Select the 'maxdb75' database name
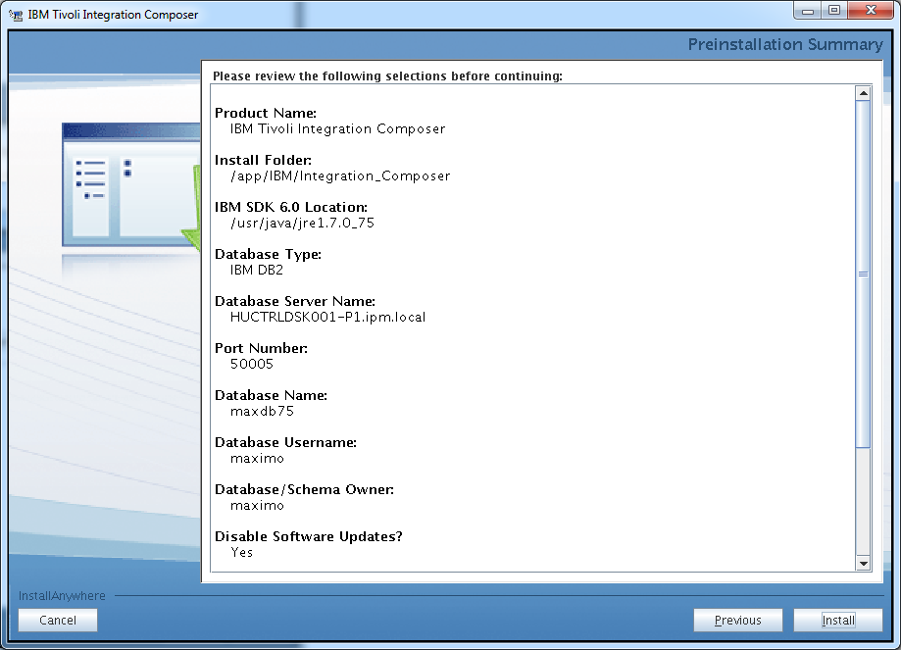Image resolution: width=901 pixels, height=650 pixels. (x=262, y=412)
